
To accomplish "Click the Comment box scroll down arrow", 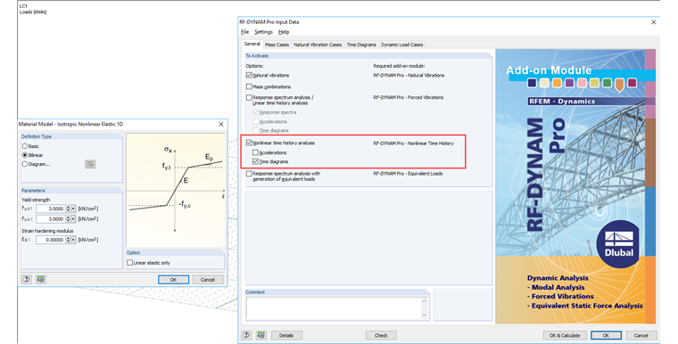I will click(424, 315).
